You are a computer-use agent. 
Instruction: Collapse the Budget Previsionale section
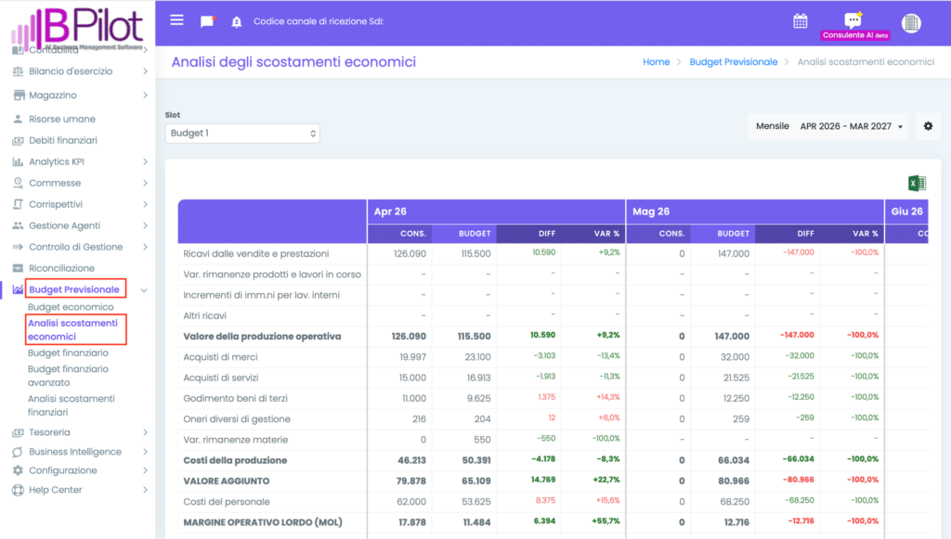[x=144, y=290]
